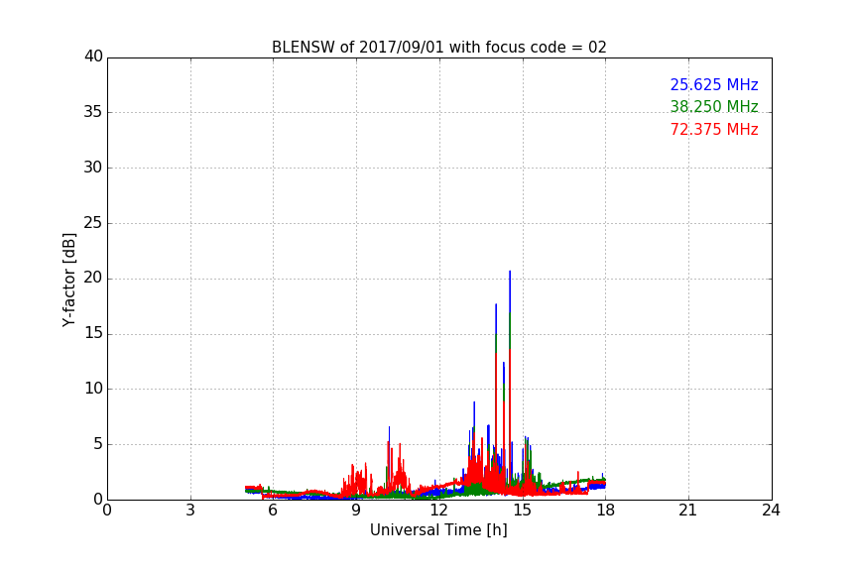Click the x-axis tick label 6
Screen dimensions: 857x571
tap(273, 511)
